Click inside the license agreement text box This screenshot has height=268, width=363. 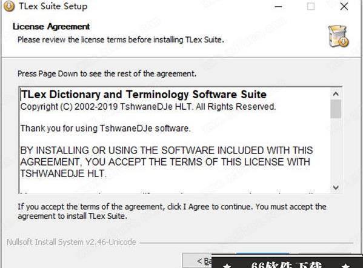(175, 140)
